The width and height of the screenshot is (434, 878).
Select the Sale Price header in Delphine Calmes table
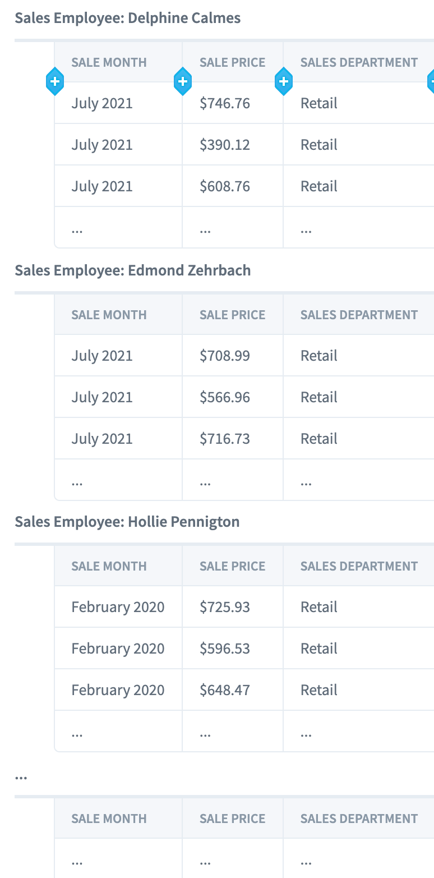(233, 62)
